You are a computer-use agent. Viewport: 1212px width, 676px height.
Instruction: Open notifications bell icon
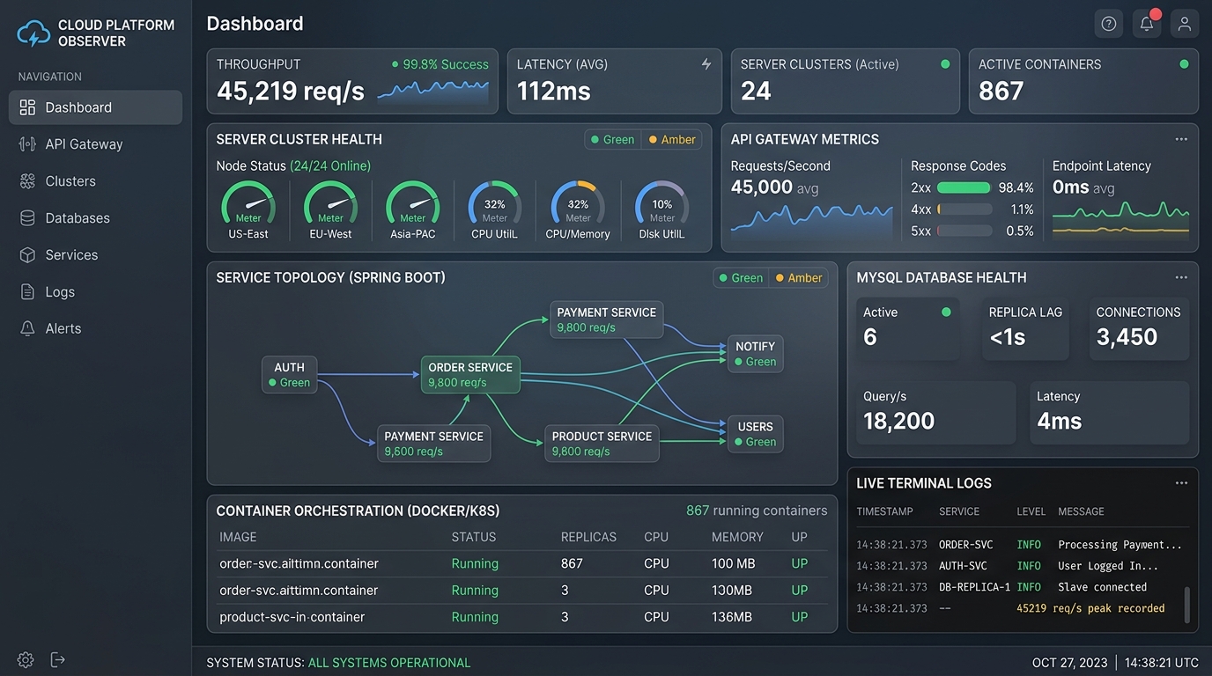1147,24
